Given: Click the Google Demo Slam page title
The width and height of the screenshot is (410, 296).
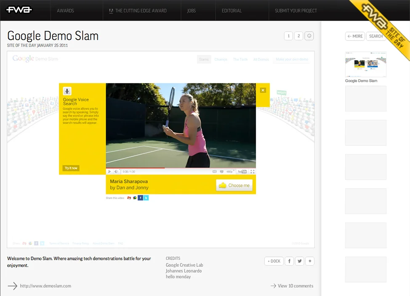Looking at the screenshot, I should click(53, 36).
